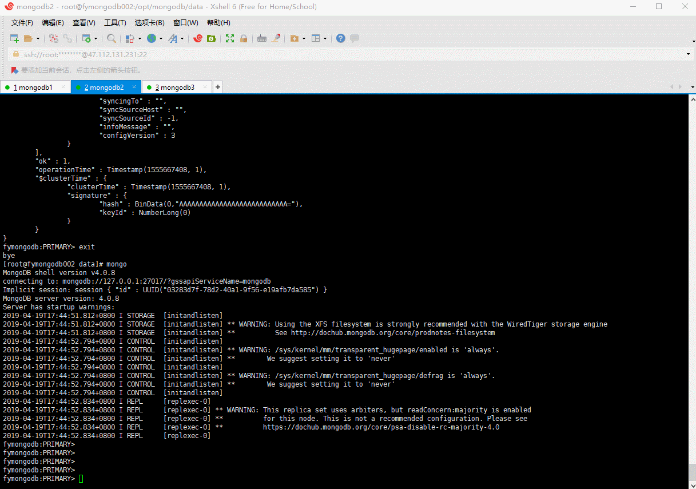This screenshot has height=489, width=696.
Task: Expand the font settings dropdown arrow
Action: [x=182, y=39]
